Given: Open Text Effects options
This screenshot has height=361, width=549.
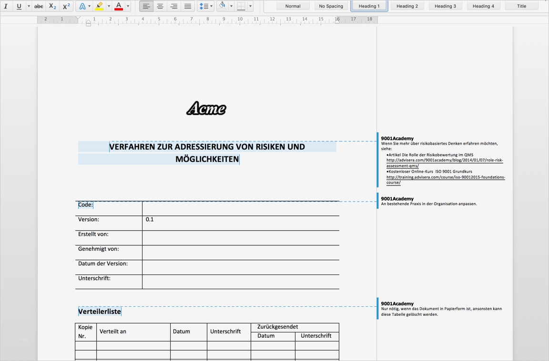Looking at the screenshot, I should [83, 6].
